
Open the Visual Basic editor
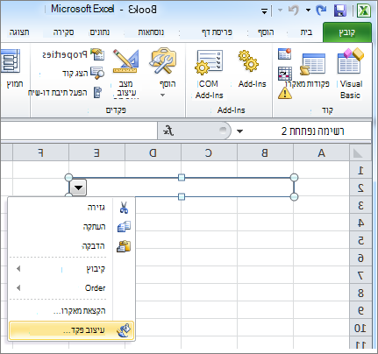[350, 74]
